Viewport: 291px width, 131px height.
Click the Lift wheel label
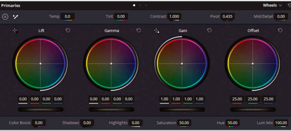(41, 31)
